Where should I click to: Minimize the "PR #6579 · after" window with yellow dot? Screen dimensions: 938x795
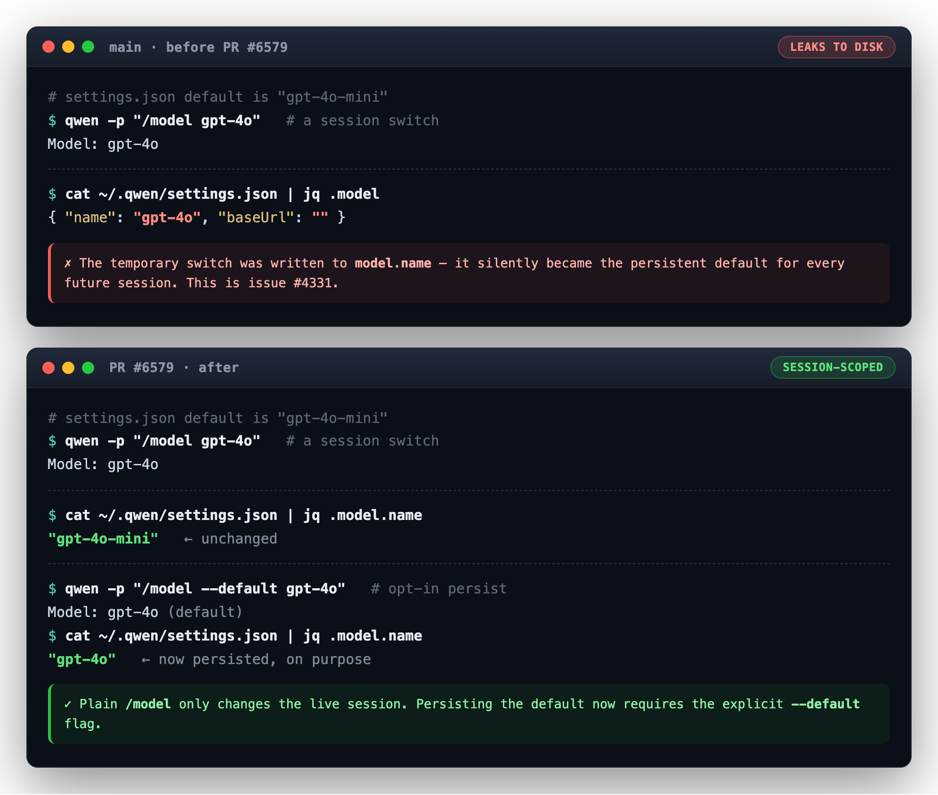click(68, 368)
